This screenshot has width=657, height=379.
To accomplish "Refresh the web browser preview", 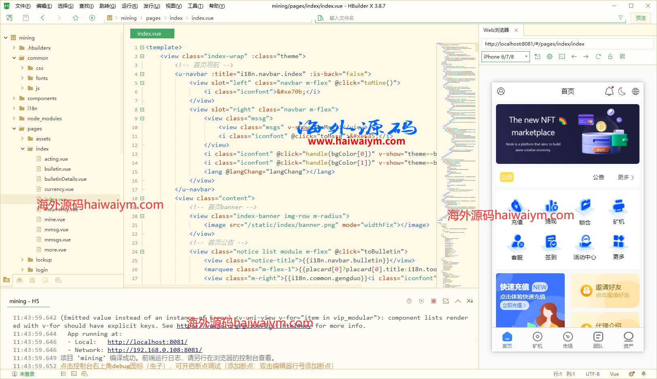I will coord(598,57).
